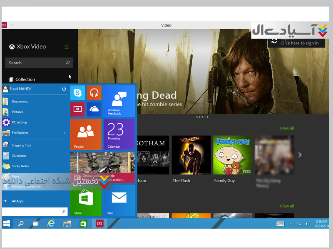Screen dimensions: 333x249
Task: Toggle the touch keyboard from system tray
Action: click(280, 223)
